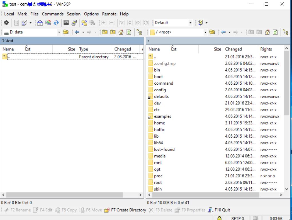
Task: Click the SFTP-3 protocol status entry
Action: click(x=238, y=218)
